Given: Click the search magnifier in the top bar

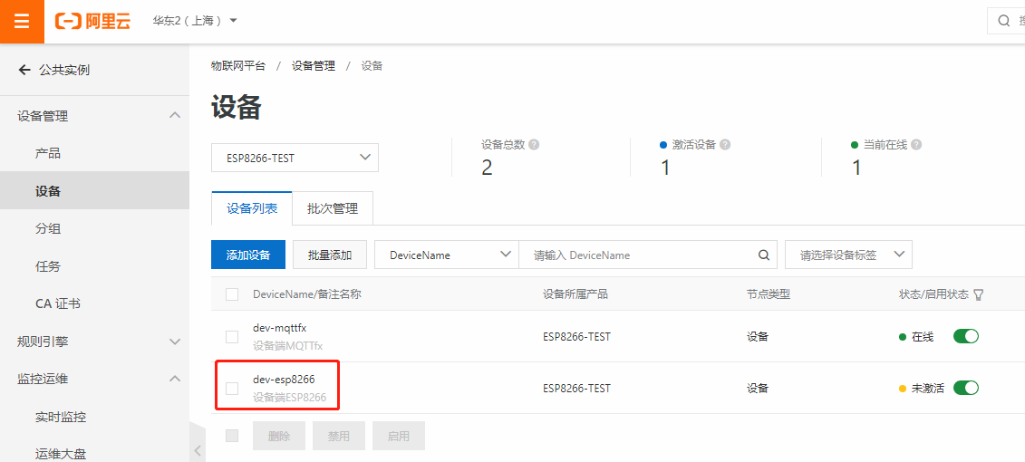Looking at the screenshot, I should pyautogui.click(x=1004, y=21).
